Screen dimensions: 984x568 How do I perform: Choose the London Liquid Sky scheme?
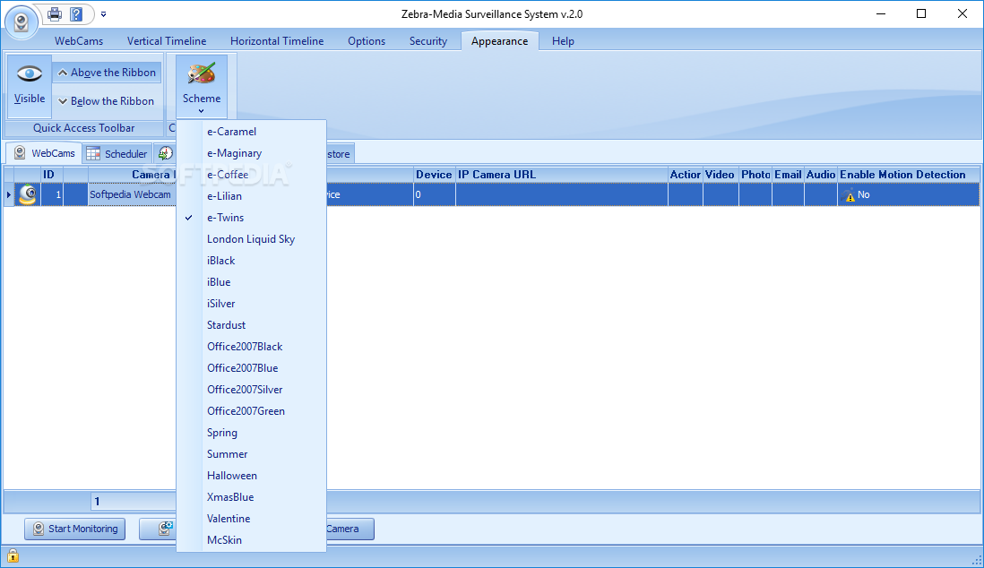pos(252,239)
